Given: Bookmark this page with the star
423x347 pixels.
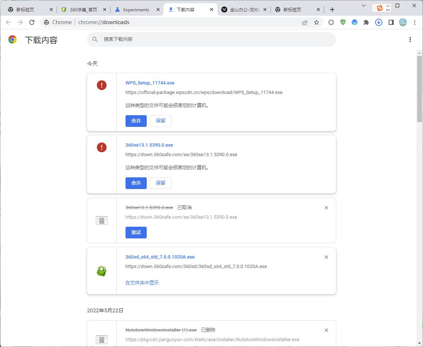Looking at the screenshot, I should (x=317, y=22).
